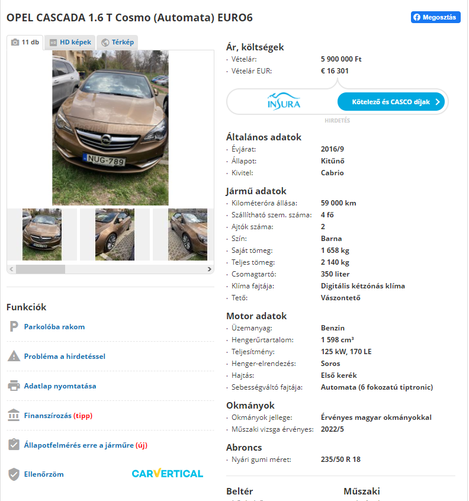Click the parking P icon
This screenshot has width=469, height=501.
(x=14, y=326)
